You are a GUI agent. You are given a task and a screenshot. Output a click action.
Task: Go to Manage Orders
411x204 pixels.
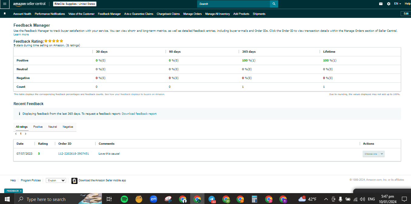coord(192,14)
